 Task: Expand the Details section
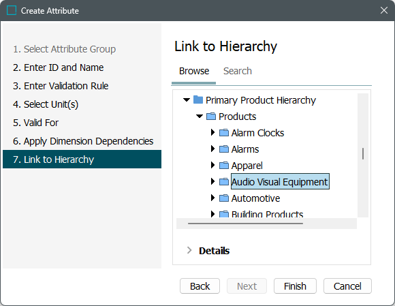click(x=189, y=250)
